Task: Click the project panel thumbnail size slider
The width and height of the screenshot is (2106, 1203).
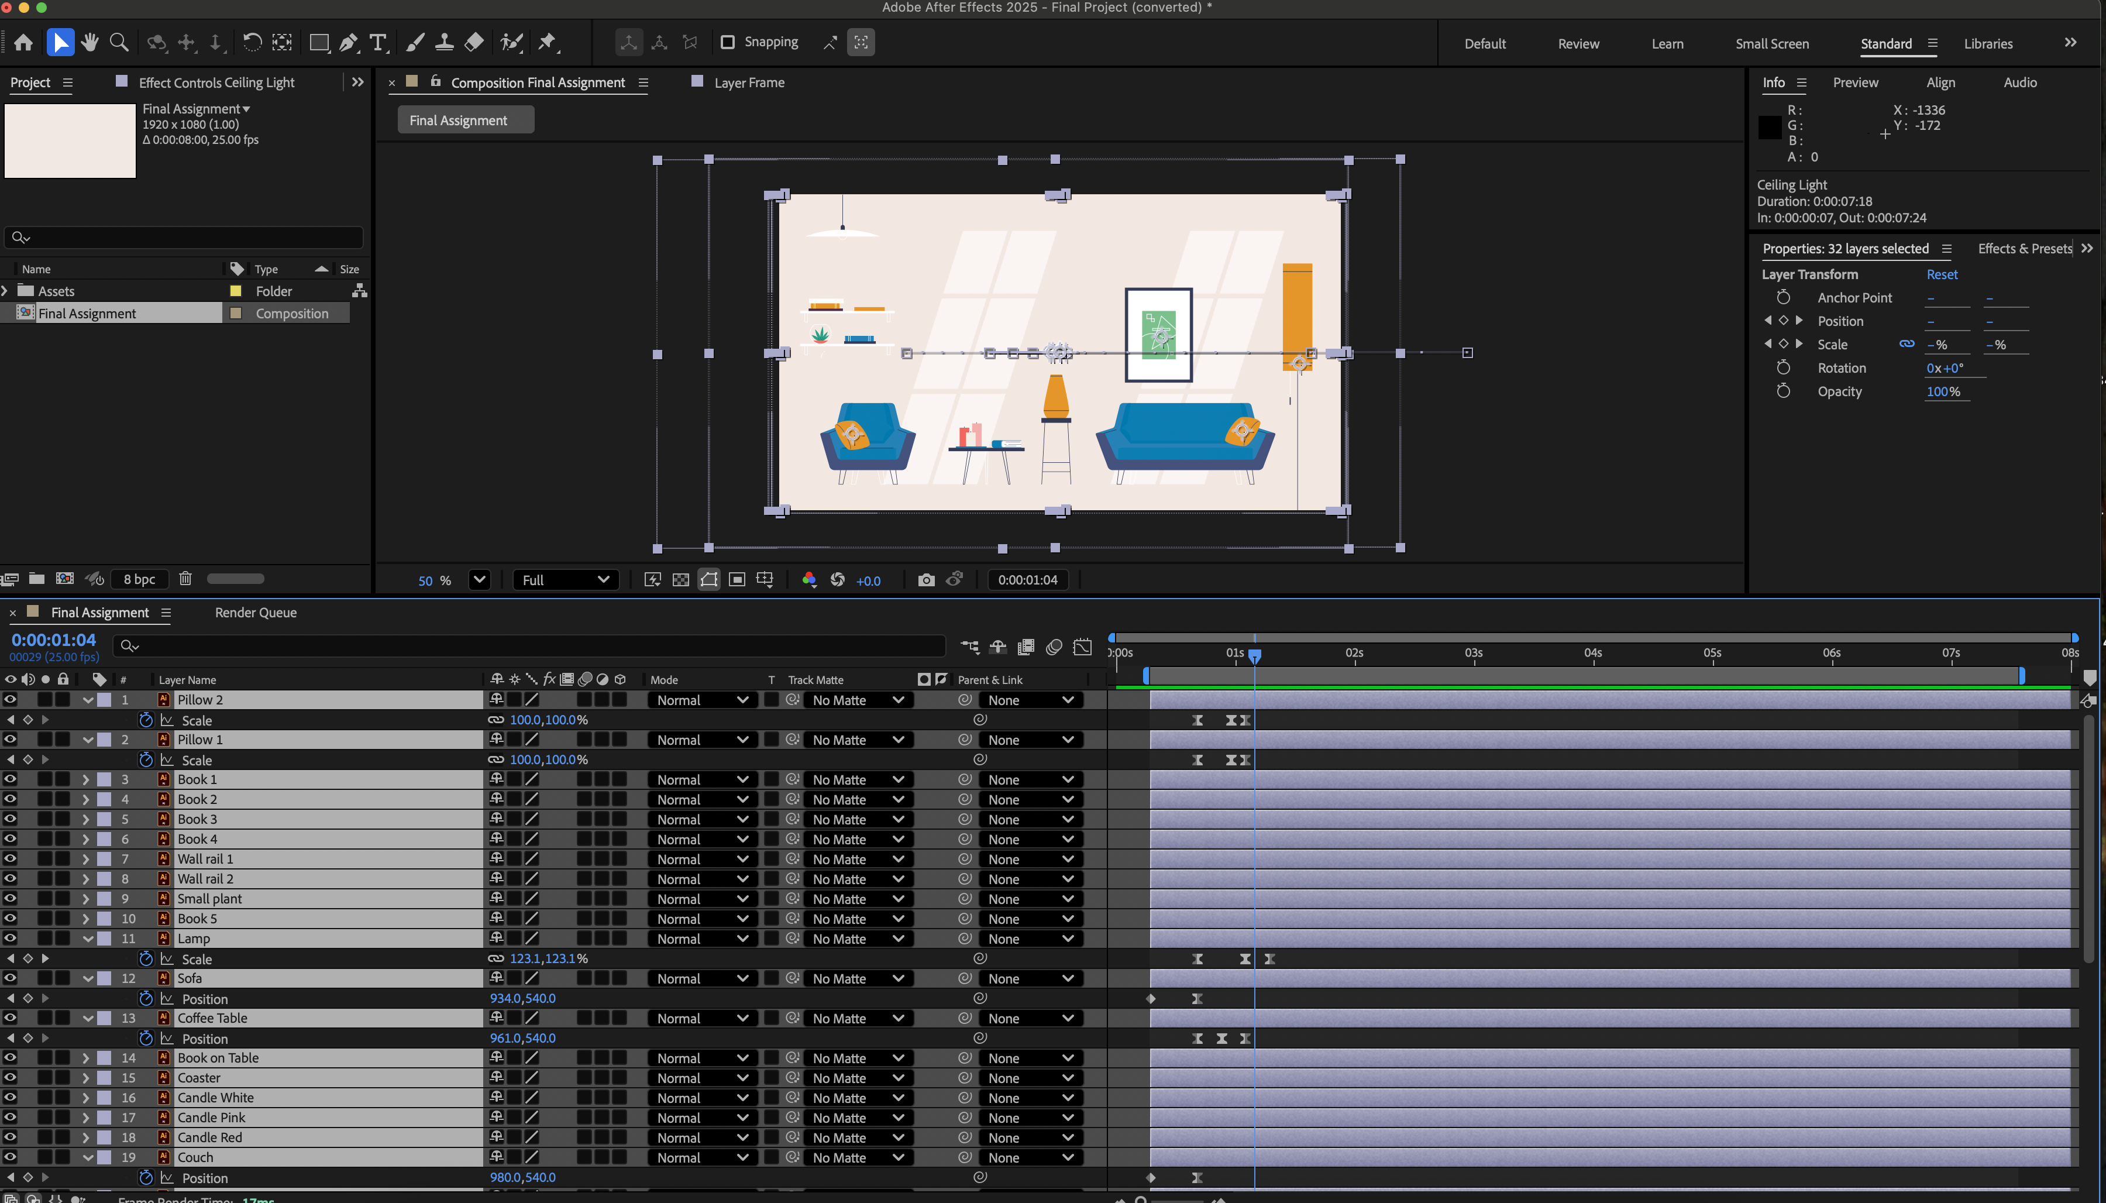Action: (235, 578)
